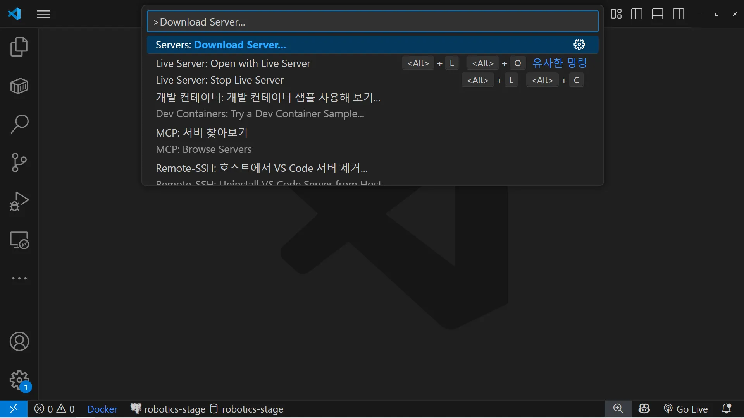
Task: Click the Accounts icon
Action: (19, 341)
